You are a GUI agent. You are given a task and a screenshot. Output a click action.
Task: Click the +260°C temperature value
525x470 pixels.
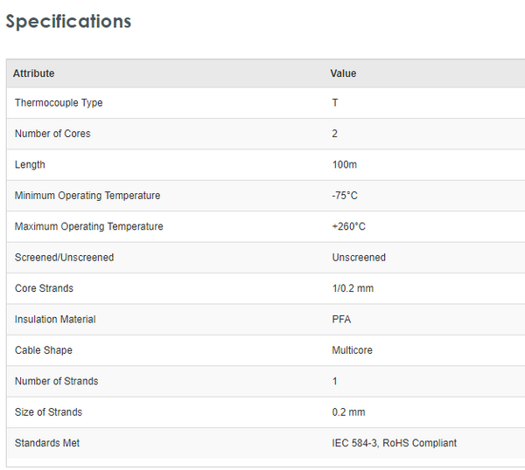(348, 227)
